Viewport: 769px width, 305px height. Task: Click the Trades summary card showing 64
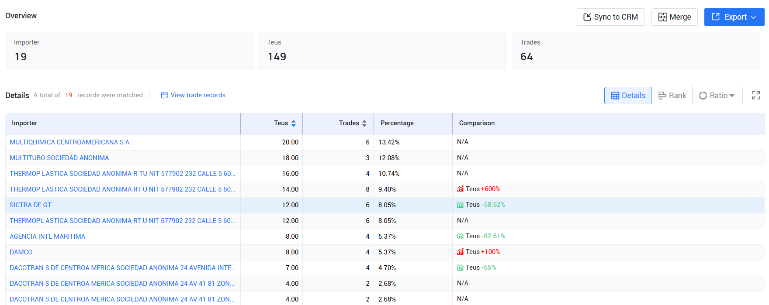tap(636, 51)
